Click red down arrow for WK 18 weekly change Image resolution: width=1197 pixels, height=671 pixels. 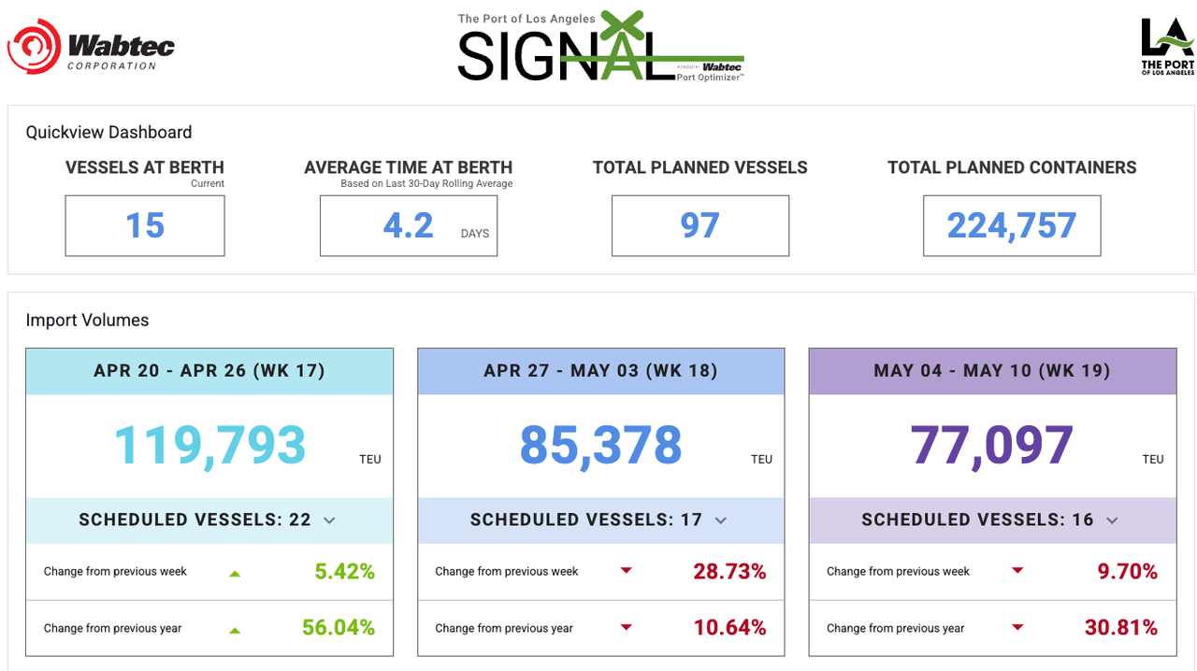pyautogui.click(x=627, y=571)
